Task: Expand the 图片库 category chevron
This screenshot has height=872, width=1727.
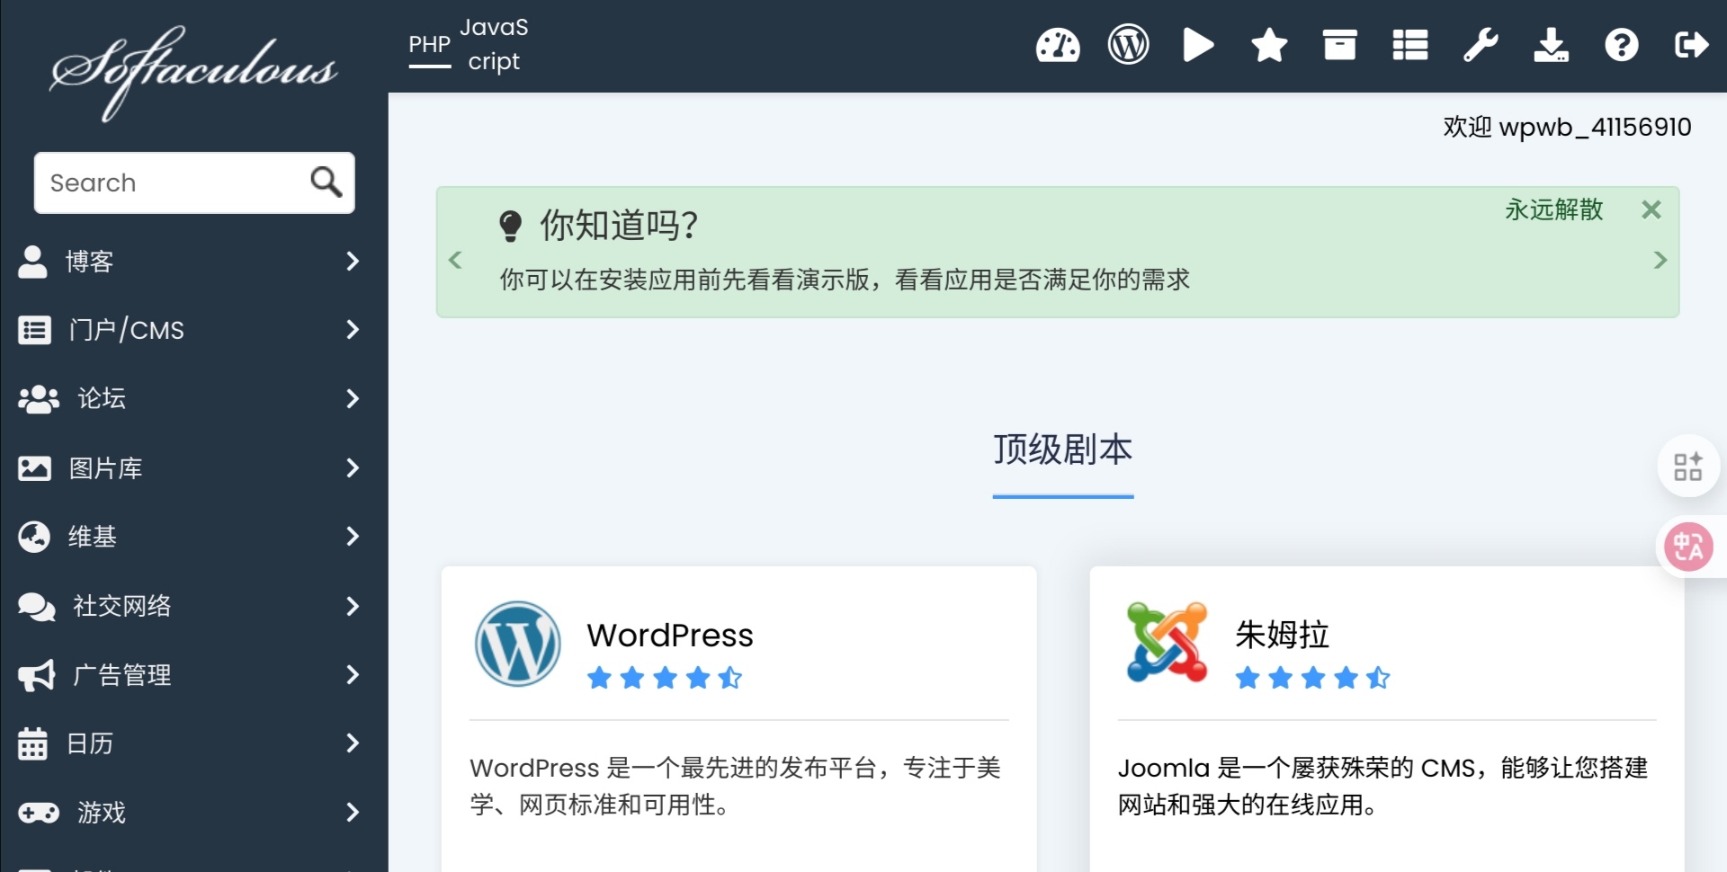Action: (353, 468)
